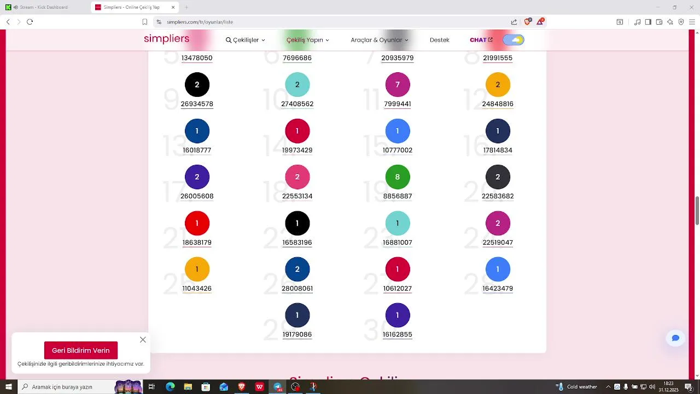Viewport: 700px width, 394px height.
Task: Click the Brave Shields lion icon
Action: click(x=527, y=22)
